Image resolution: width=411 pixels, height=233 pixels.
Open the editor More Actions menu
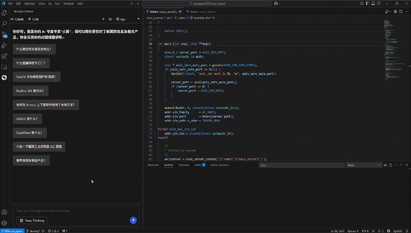click(x=406, y=11)
